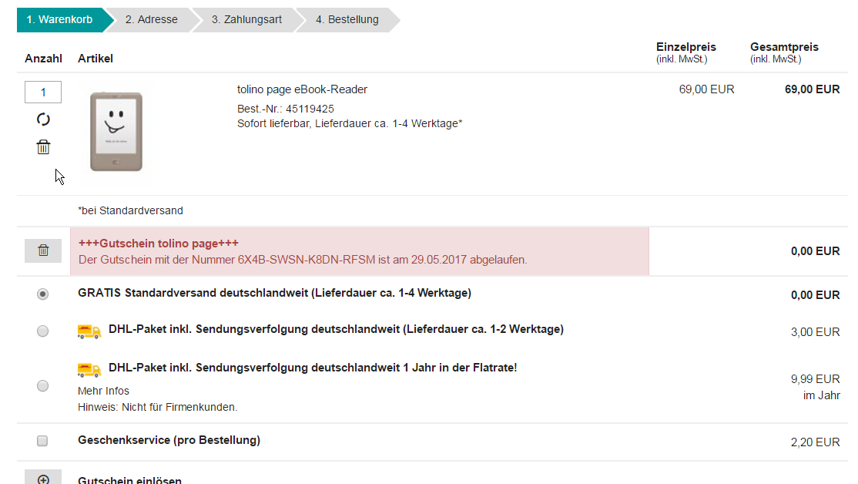The image size is (858, 484).
Task: Open step 4. Bestellung
Action: point(347,20)
